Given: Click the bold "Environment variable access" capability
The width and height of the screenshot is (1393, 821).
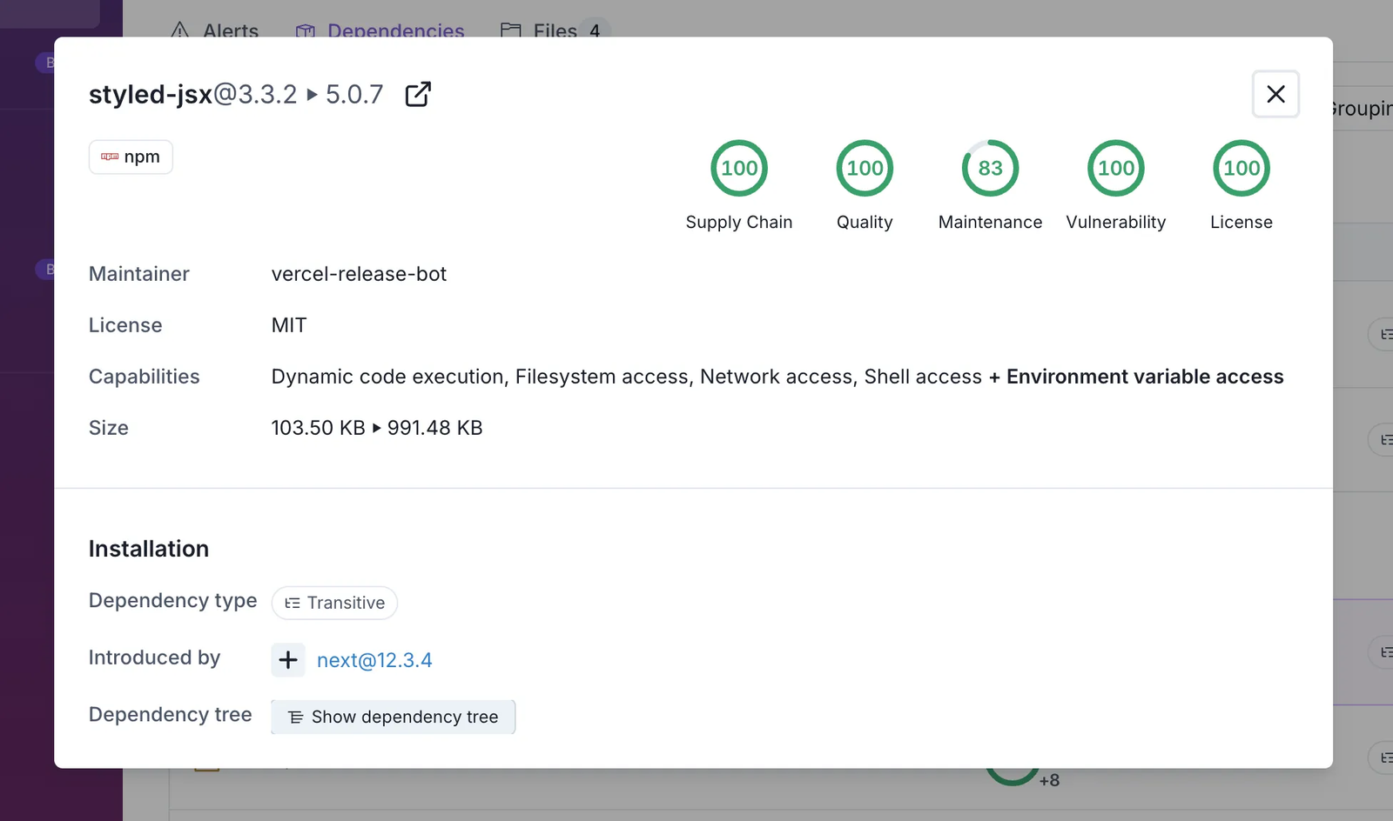Looking at the screenshot, I should 1145,377.
